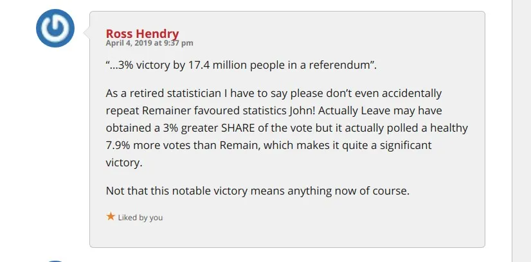Click the "As a retired statistician" paragraph
This screenshot has height=262, width=531.
click(287, 128)
